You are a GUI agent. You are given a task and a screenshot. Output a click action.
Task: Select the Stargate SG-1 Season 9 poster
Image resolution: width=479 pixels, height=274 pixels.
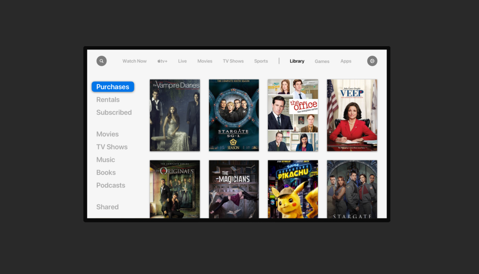234,115
